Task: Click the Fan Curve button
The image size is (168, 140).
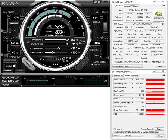Action: (14, 23)
